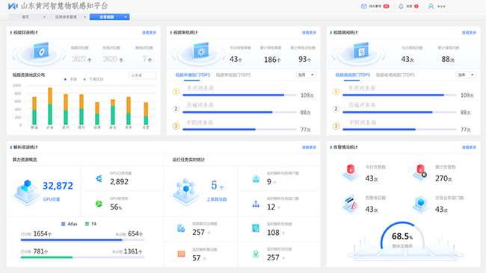
Task: Toggle the 下属区划 legend item in chart
Action: [93, 79]
